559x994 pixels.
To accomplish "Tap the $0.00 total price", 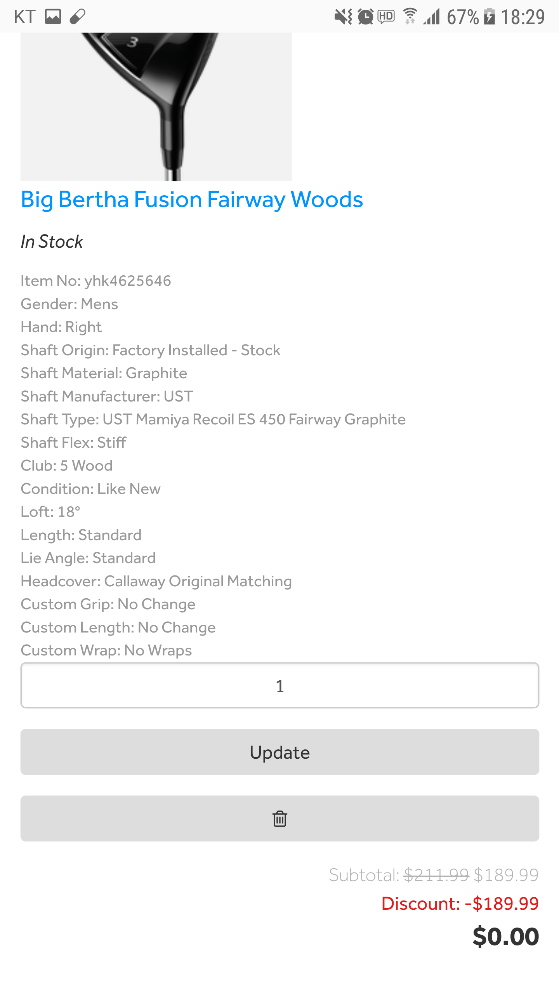I will click(505, 937).
